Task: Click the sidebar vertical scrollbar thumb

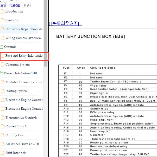Action: pos(46,33)
